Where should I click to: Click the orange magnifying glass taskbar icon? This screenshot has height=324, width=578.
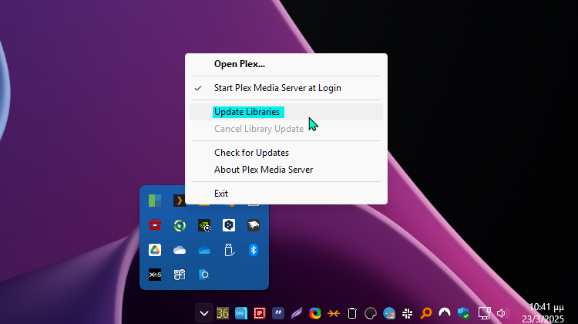pos(425,313)
